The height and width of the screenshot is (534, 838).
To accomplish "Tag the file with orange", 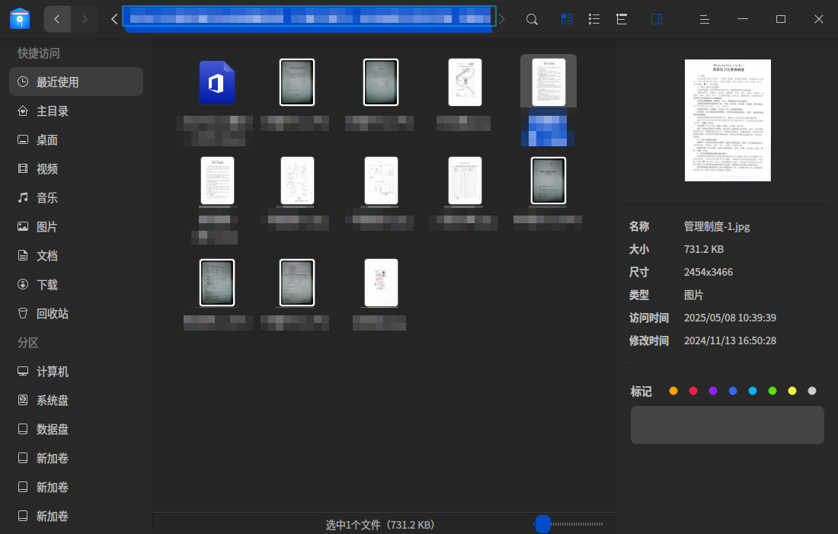I will (673, 391).
